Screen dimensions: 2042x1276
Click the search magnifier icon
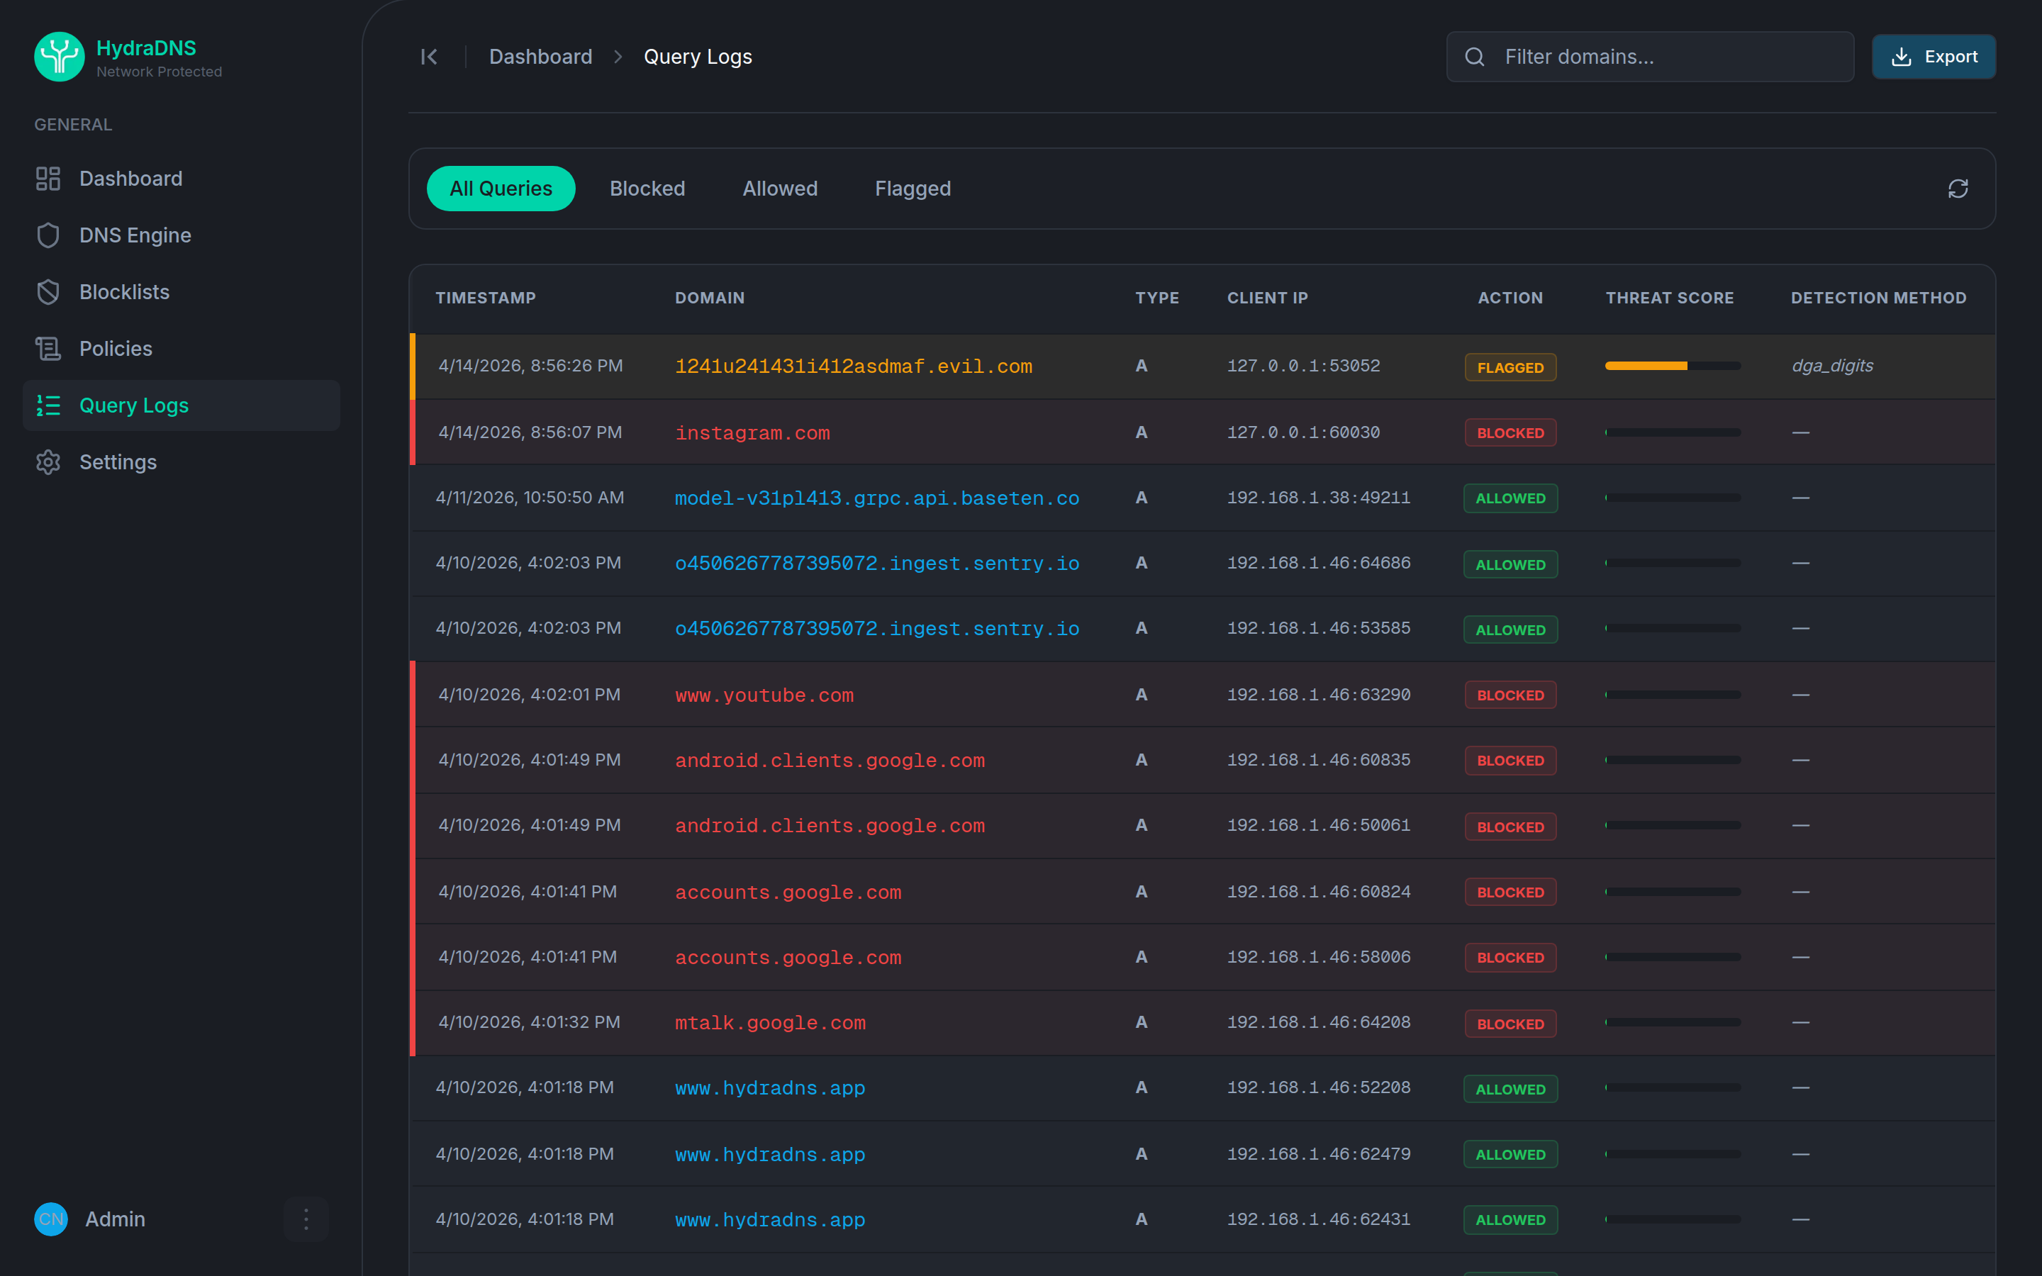point(1474,57)
